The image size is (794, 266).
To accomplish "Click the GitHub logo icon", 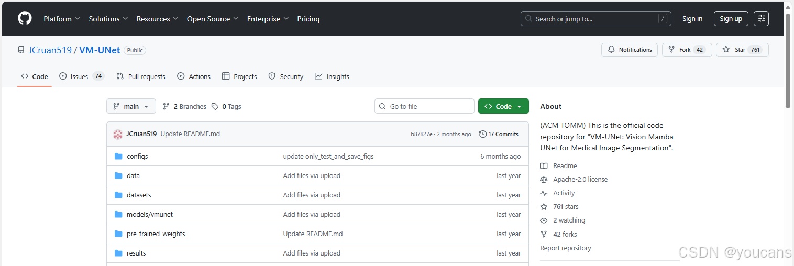I will pos(25,18).
